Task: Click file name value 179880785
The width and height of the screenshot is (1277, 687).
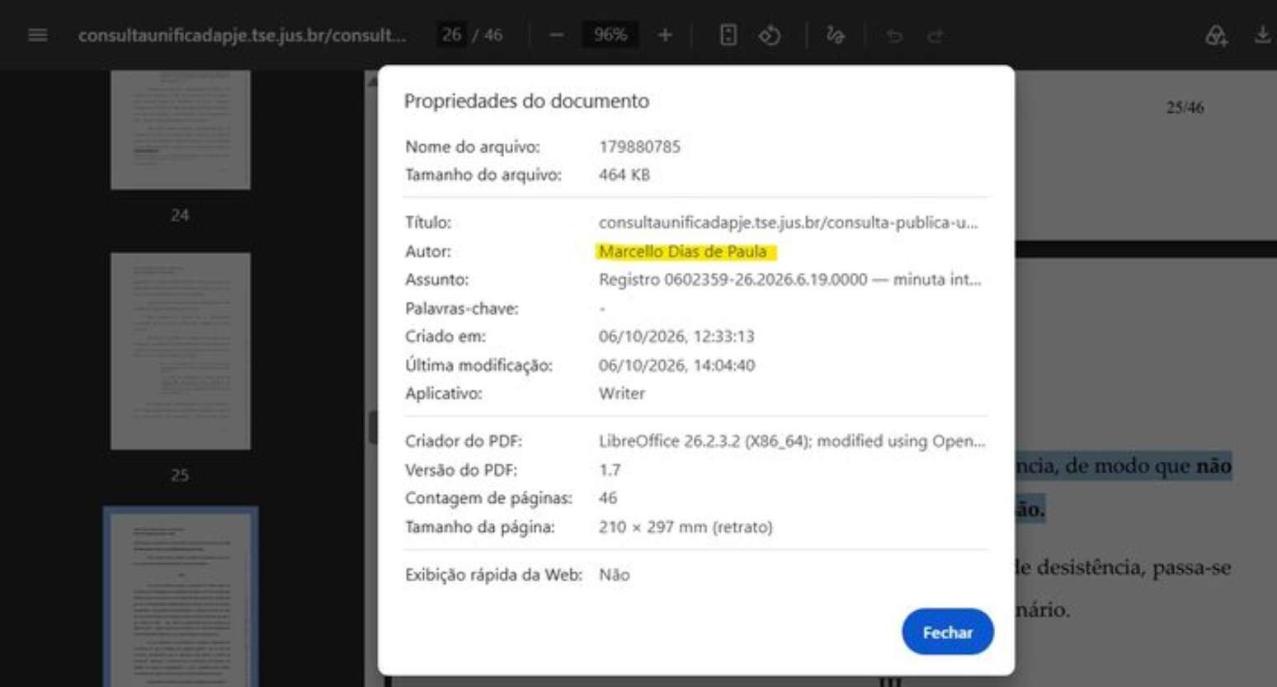Action: coord(639,147)
